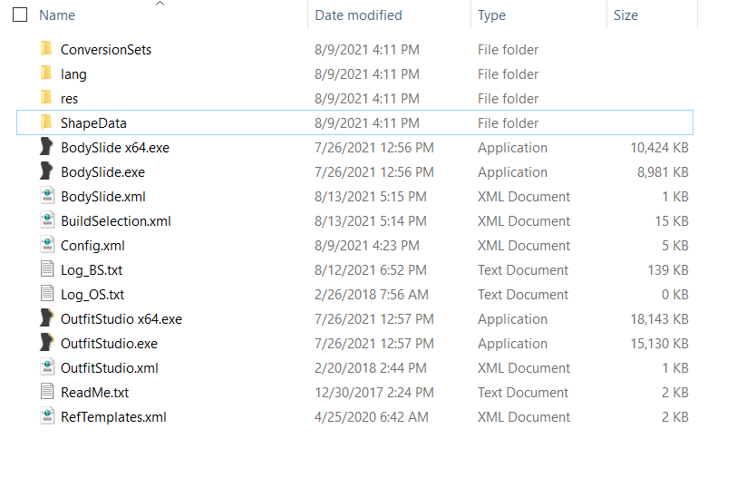Image resolution: width=737 pixels, height=478 pixels.
Task: Select the file name Config.xml
Action: click(92, 246)
